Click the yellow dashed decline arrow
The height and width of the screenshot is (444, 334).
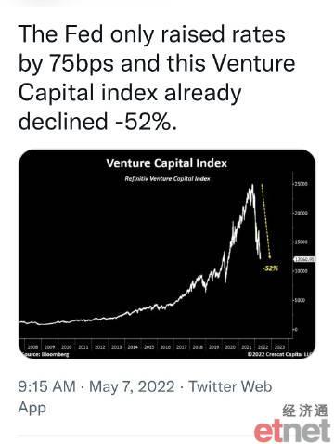(266, 221)
